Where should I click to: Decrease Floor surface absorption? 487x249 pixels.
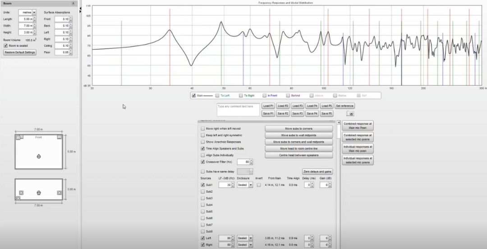coord(71,54)
